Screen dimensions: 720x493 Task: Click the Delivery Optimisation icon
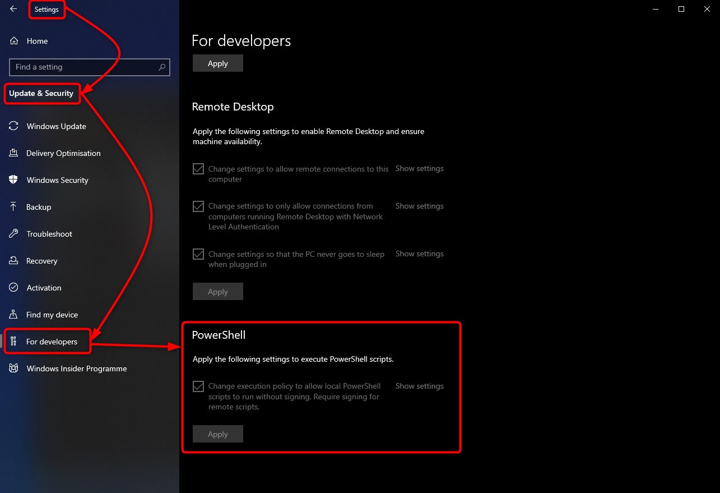(14, 153)
